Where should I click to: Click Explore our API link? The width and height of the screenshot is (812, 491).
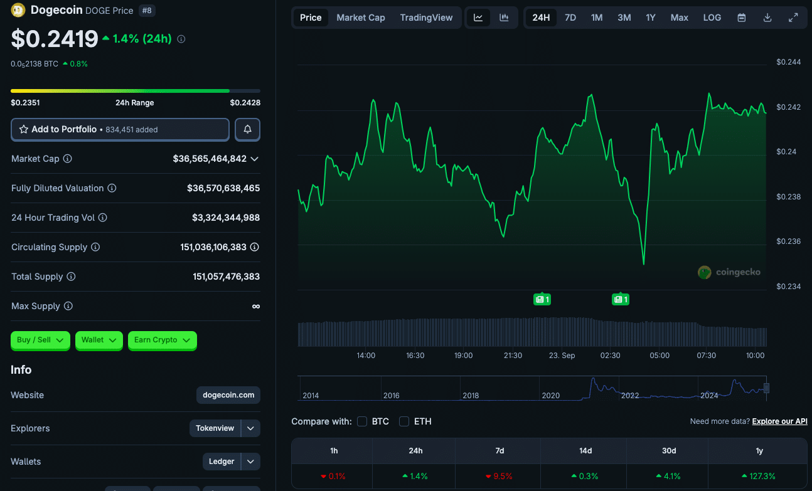(780, 421)
